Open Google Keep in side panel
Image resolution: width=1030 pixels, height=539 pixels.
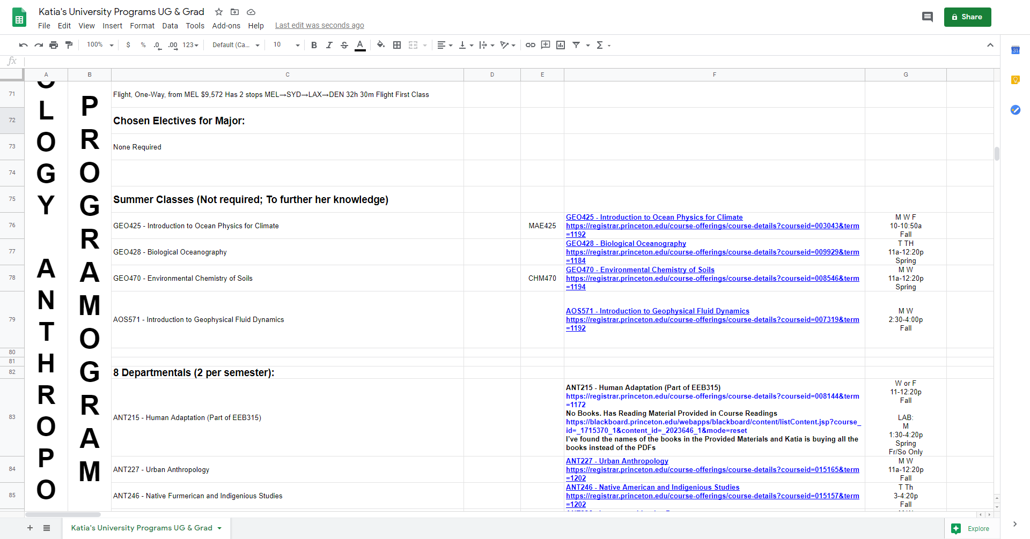(x=1015, y=80)
